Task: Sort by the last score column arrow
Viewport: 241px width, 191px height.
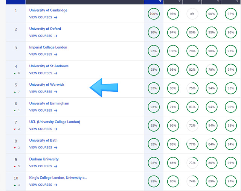Action: 237,1
